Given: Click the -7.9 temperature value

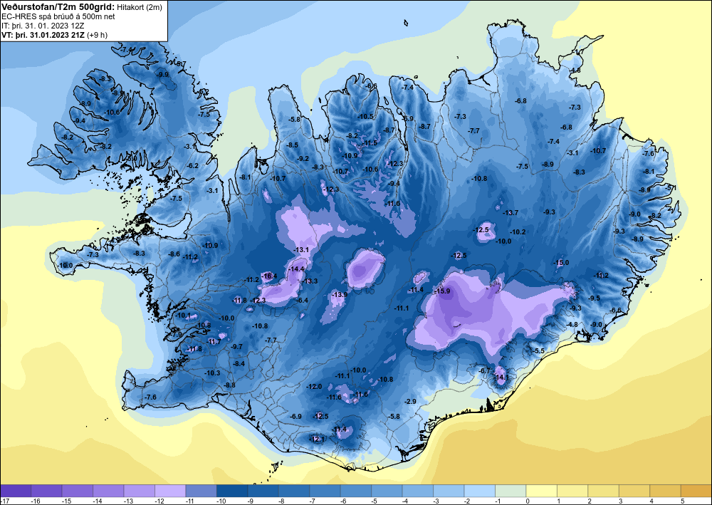Looking at the screenshot, I should click(x=176, y=334).
